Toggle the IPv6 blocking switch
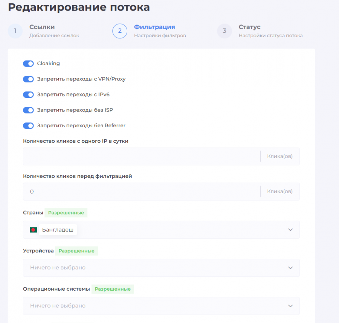The image size is (339, 323). click(x=28, y=94)
